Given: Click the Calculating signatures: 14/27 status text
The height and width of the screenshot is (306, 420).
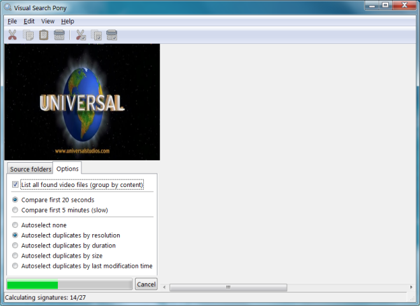Looking at the screenshot, I should tap(45, 298).
